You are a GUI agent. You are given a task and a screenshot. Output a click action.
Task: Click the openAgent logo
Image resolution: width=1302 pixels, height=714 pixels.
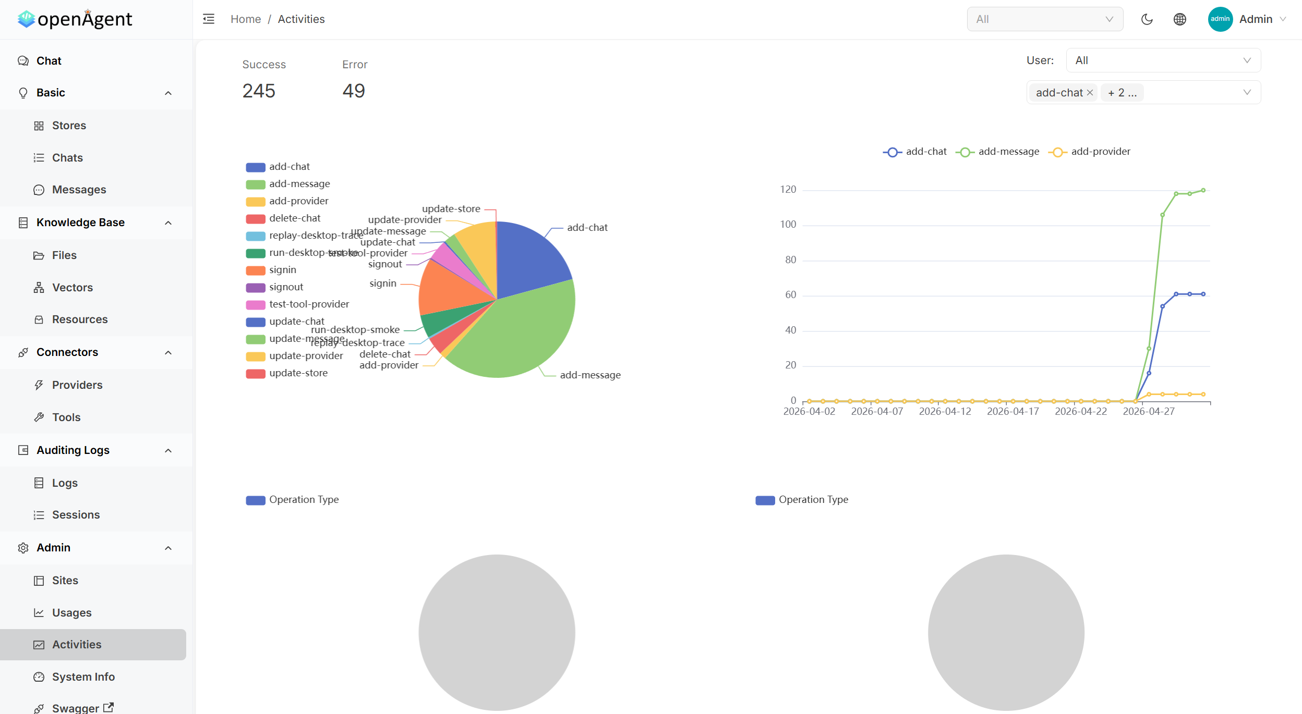75,19
